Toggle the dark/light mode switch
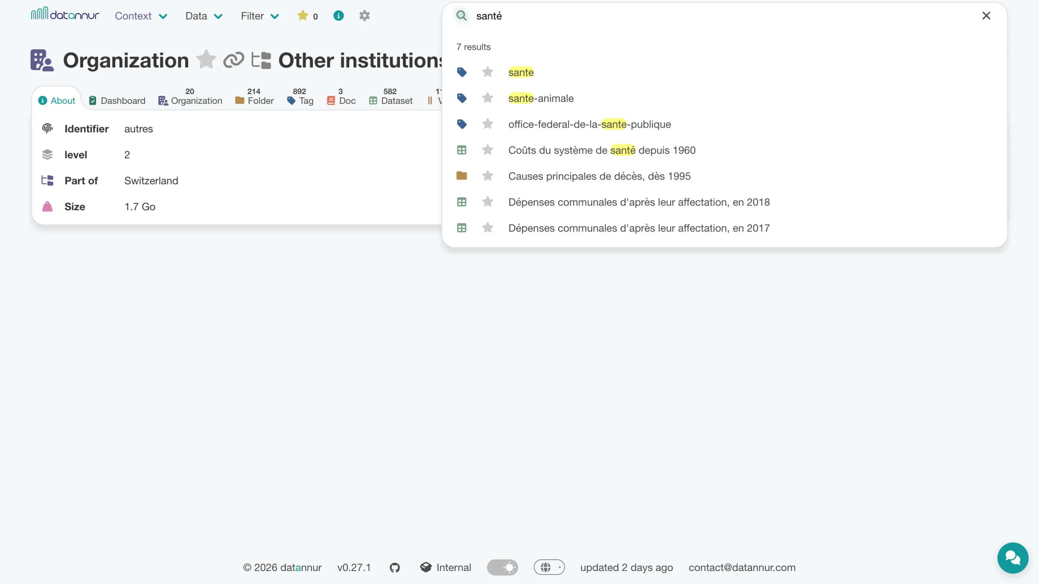The image size is (1039, 584). pyautogui.click(x=502, y=567)
